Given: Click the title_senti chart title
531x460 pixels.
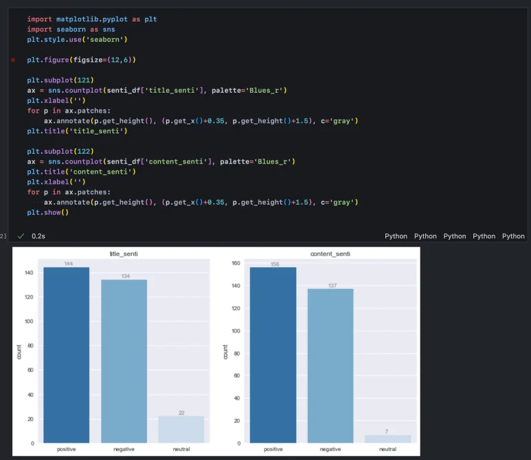Looking at the screenshot, I should click(x=124, y=254).
